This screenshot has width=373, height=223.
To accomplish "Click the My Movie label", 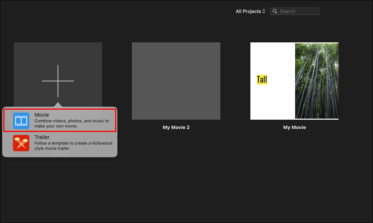I will (x=294, y=127).
